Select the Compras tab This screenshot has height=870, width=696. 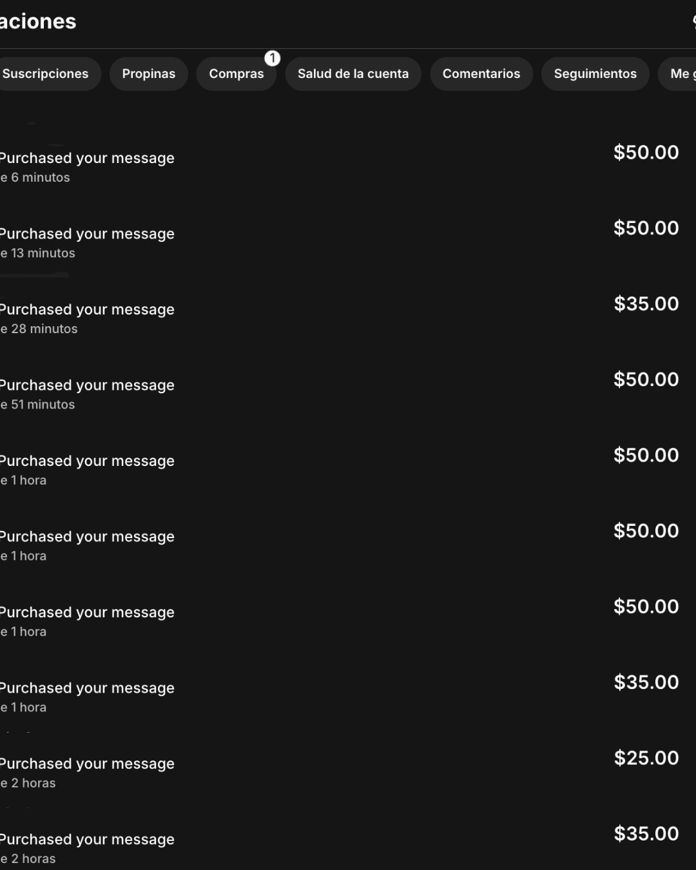(236, 74)
